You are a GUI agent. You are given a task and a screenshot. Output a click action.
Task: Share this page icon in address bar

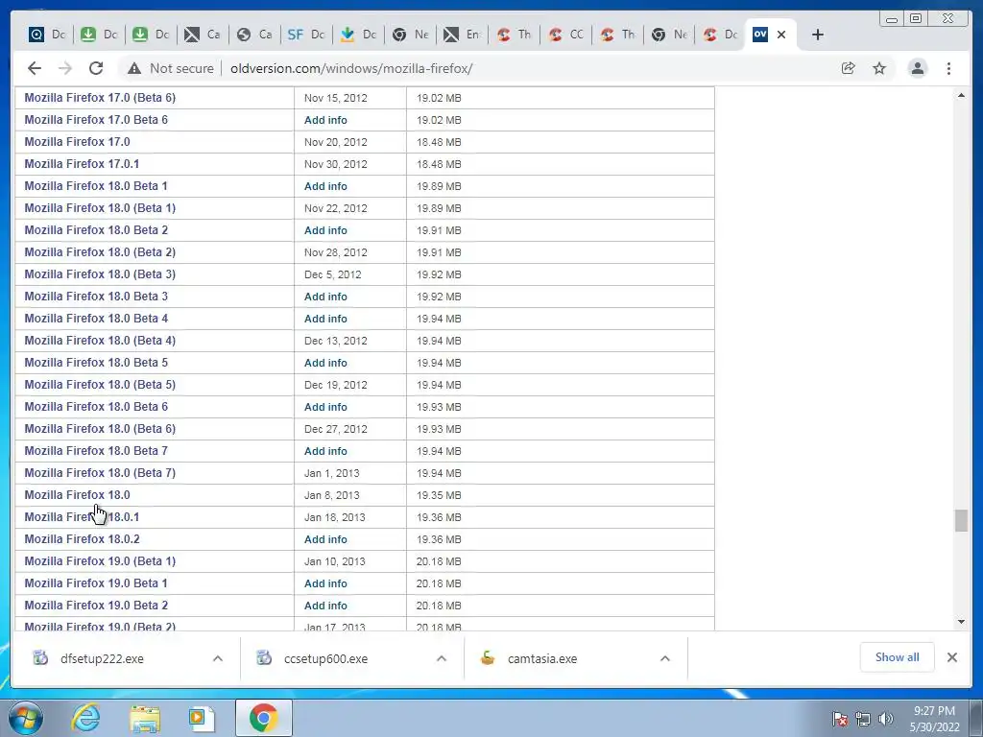pos(849,68)
